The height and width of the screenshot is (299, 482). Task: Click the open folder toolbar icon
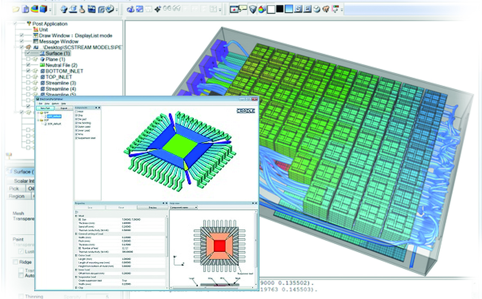tap(16, 9)
